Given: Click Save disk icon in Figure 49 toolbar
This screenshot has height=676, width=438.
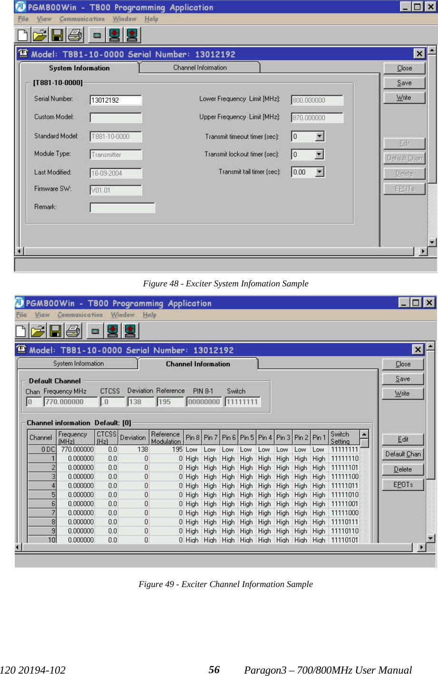Looking at the screenshot, I should click(55, 331).
